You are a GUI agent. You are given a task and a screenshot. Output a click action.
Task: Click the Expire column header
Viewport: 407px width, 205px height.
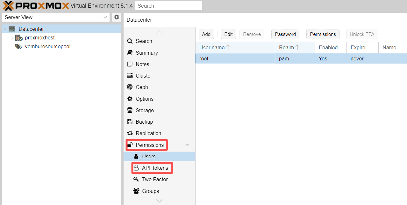click(x=362, y=47)
